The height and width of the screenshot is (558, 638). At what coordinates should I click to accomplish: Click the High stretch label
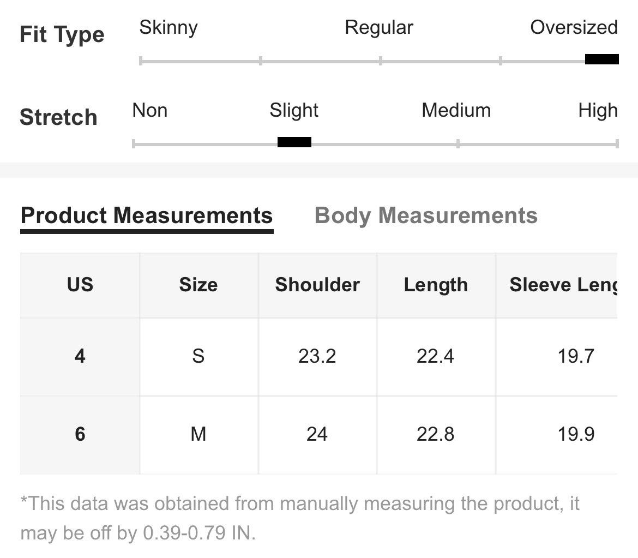[x=598, y=111]
